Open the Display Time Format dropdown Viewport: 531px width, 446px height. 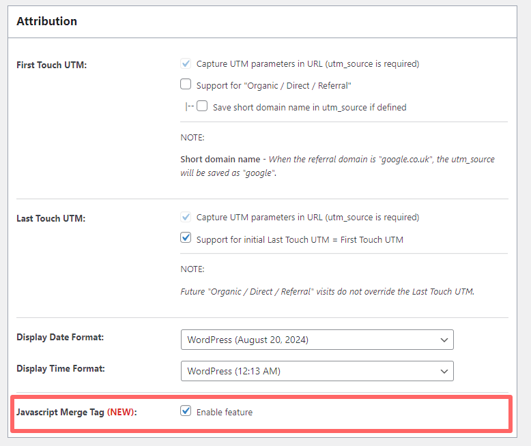[317, 371]
